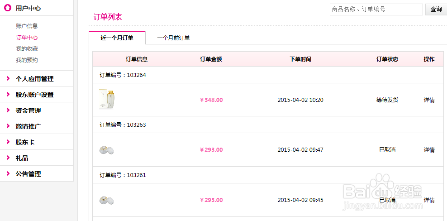View 详情 for cancelled order 103263

(x=429, y=150)
